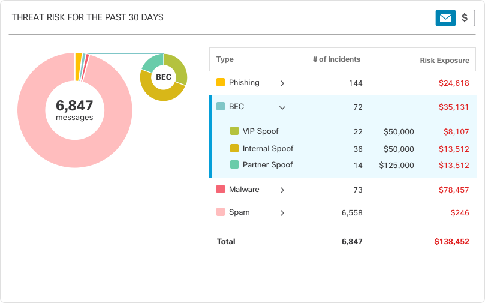Click the # of Incidents column header
Screen dimensions: 485x303
(x=336, y=59)
